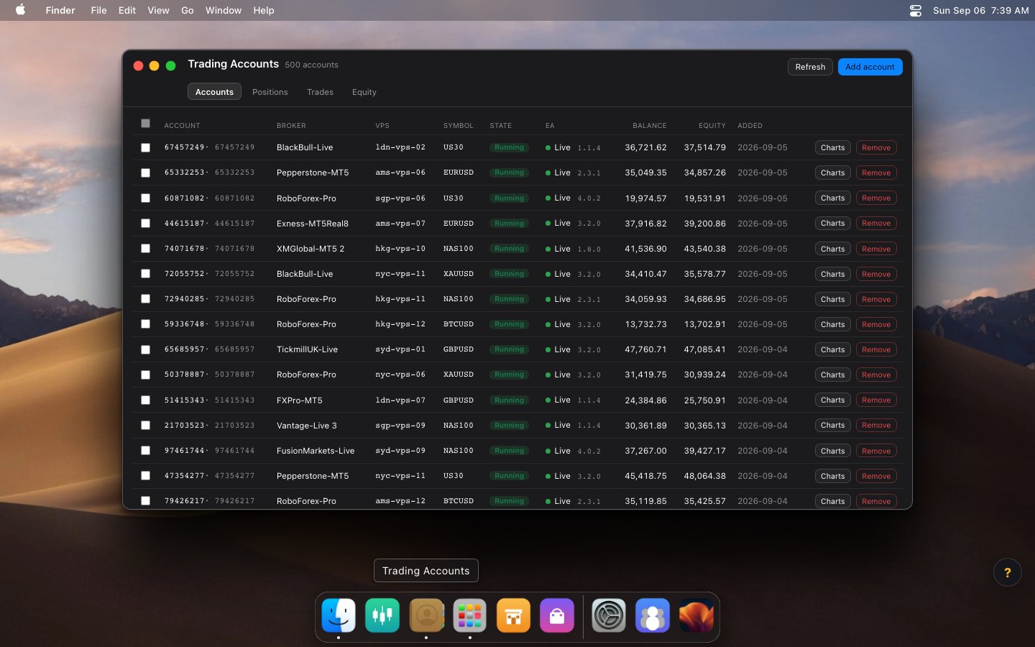
Task: Click the yellow question mark help button
Action: pos(1007,572)
